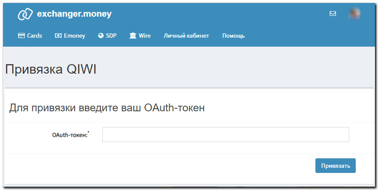Viewport: 378px width, 190px height.
Task: Open the exchanger.money home link text
Action: coord(74,14)
